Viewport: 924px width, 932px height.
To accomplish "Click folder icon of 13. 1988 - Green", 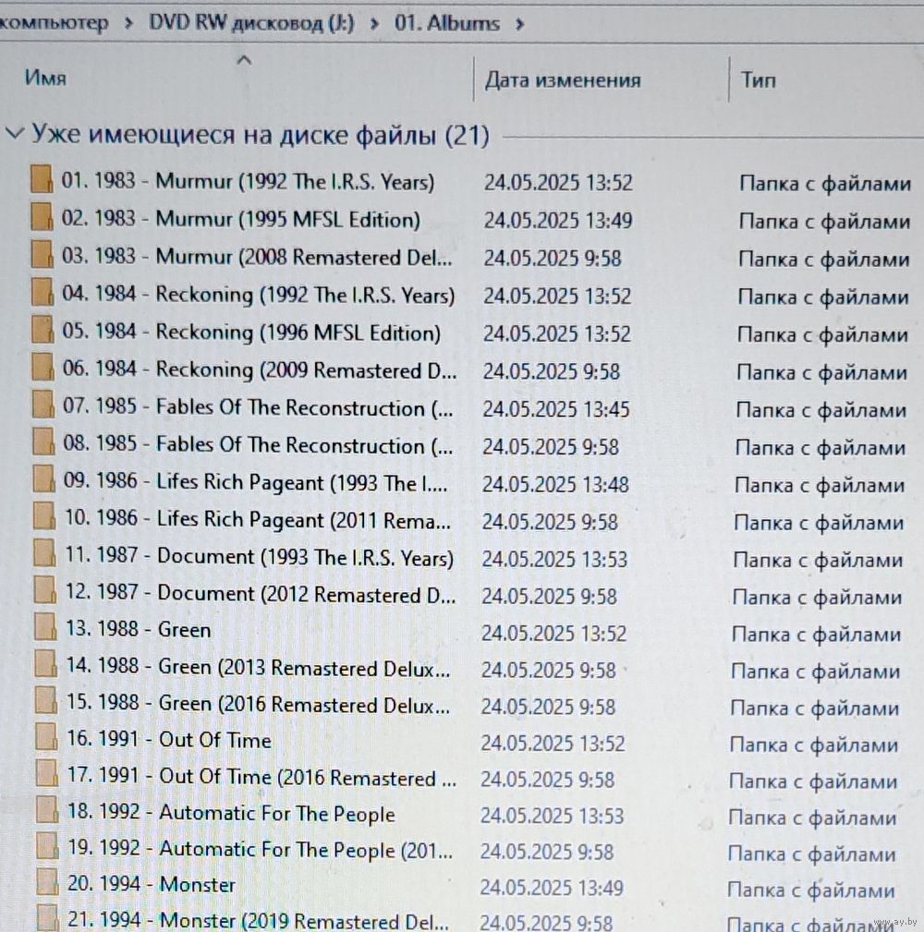I will tap(45, 627).
